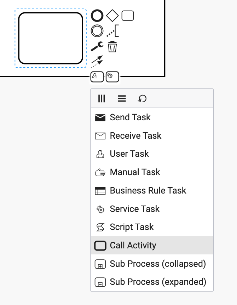Choose Service Task entry
This screenshot has width=237, height=305.
[x=152, y=209]
